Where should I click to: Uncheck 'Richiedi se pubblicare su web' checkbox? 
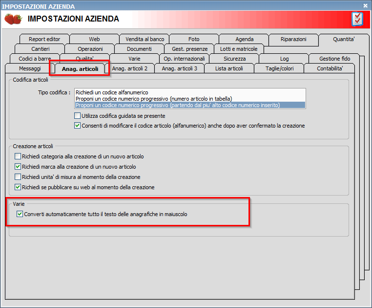(x=18, y=187)
